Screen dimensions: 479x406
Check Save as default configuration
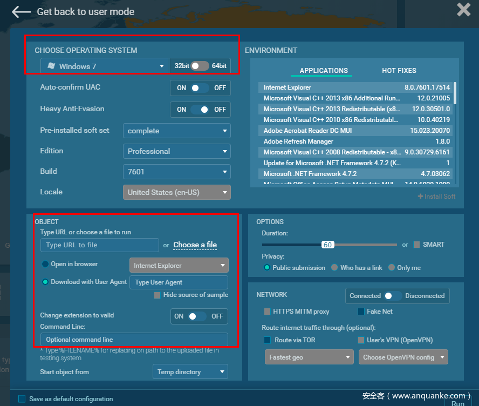click(x=22, y=399)
